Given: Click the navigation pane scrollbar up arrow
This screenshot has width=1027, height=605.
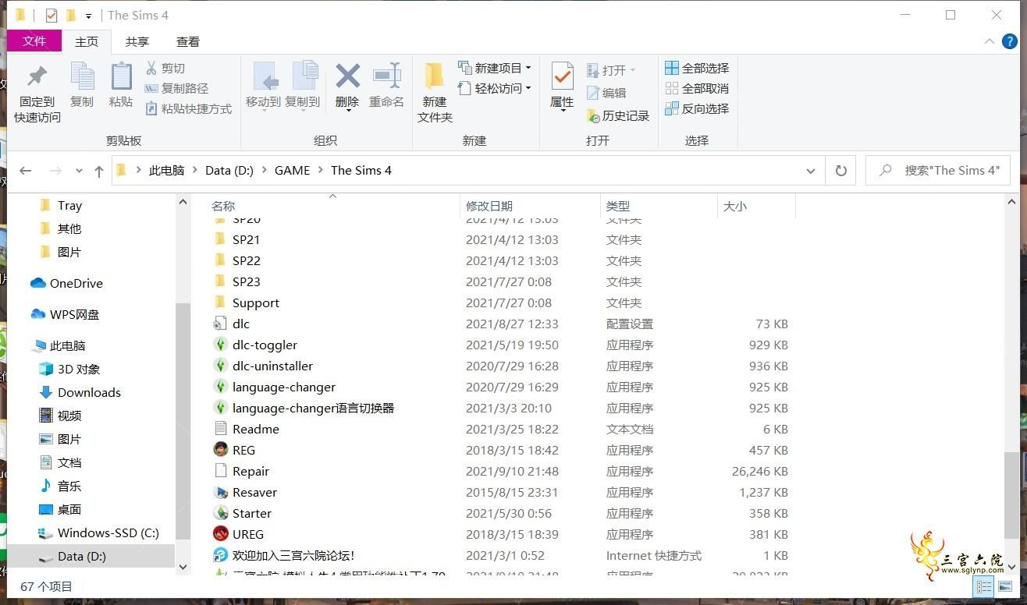Looking at the screenshot, I should (x=183, y=202).
